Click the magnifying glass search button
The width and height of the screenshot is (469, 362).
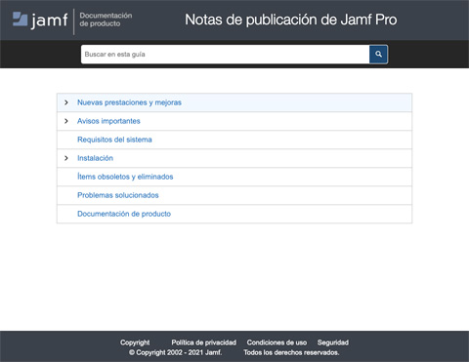coord(378,55)
